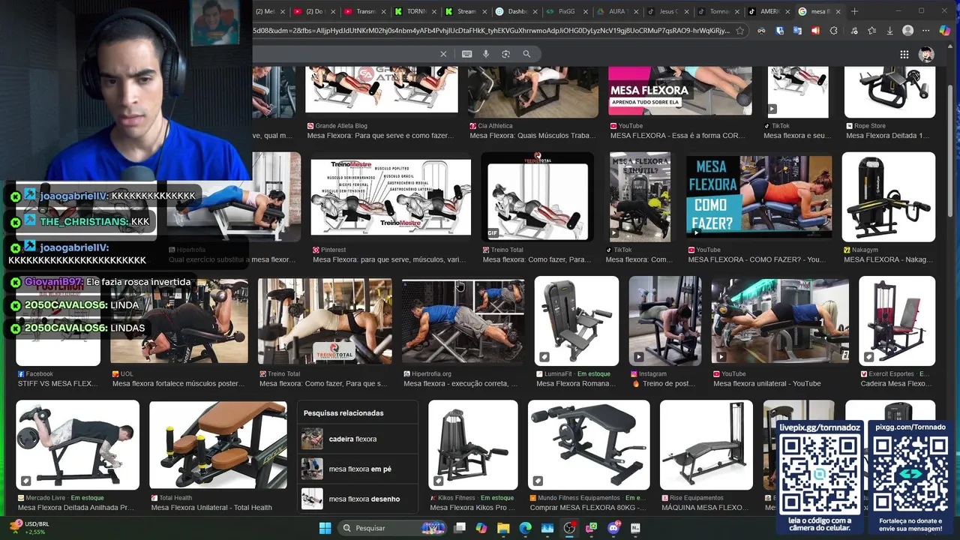Open the browser profile icon
960x540 pixels.
click(x=908, y=31)
